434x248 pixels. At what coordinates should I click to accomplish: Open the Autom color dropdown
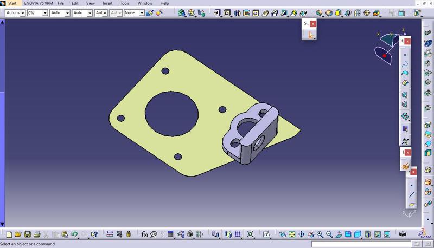click(23, 13)
